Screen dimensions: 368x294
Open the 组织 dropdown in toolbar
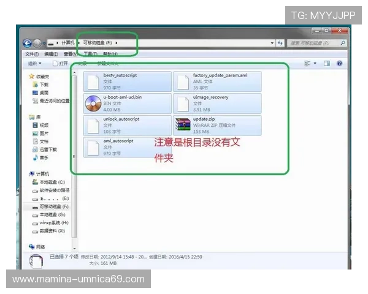click(x=35, y=64)
